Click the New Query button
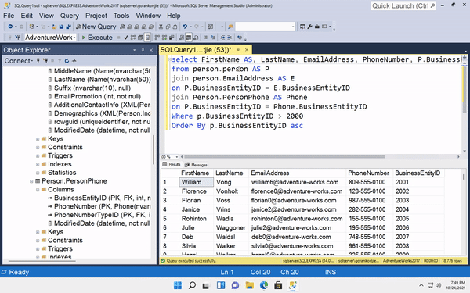The width and height of the screenshot is (470, 293). tap(96, 27)
